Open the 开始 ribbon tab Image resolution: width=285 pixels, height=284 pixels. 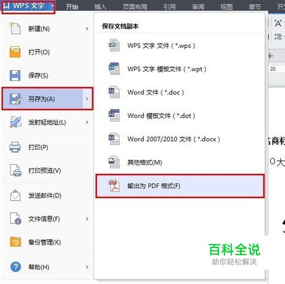point(72,7)
